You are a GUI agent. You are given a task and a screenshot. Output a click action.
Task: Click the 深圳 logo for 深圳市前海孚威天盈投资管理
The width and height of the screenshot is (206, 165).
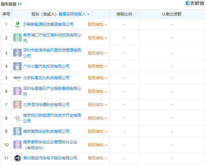pyautogui.click(x=17, y=53)
